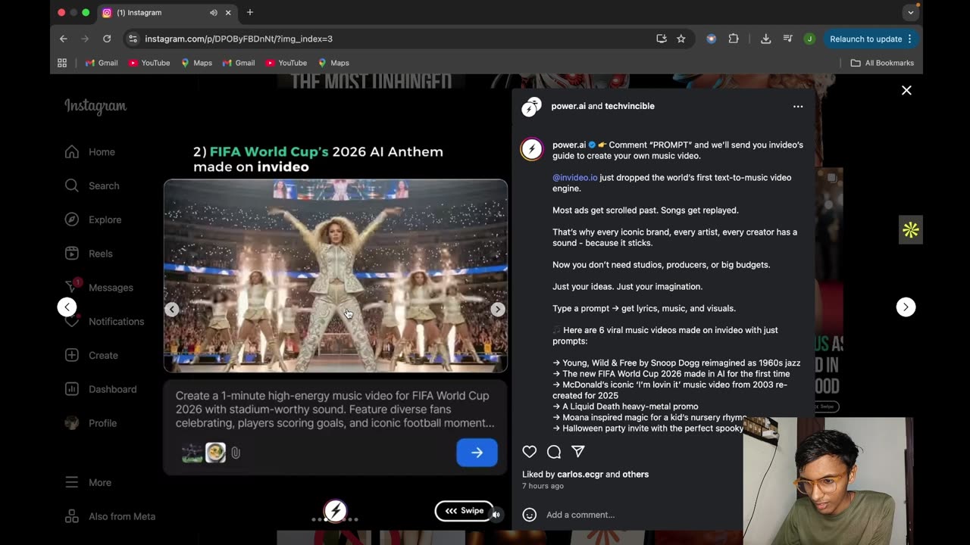Open the Chrome tab search dropdown

click(911, 12)
